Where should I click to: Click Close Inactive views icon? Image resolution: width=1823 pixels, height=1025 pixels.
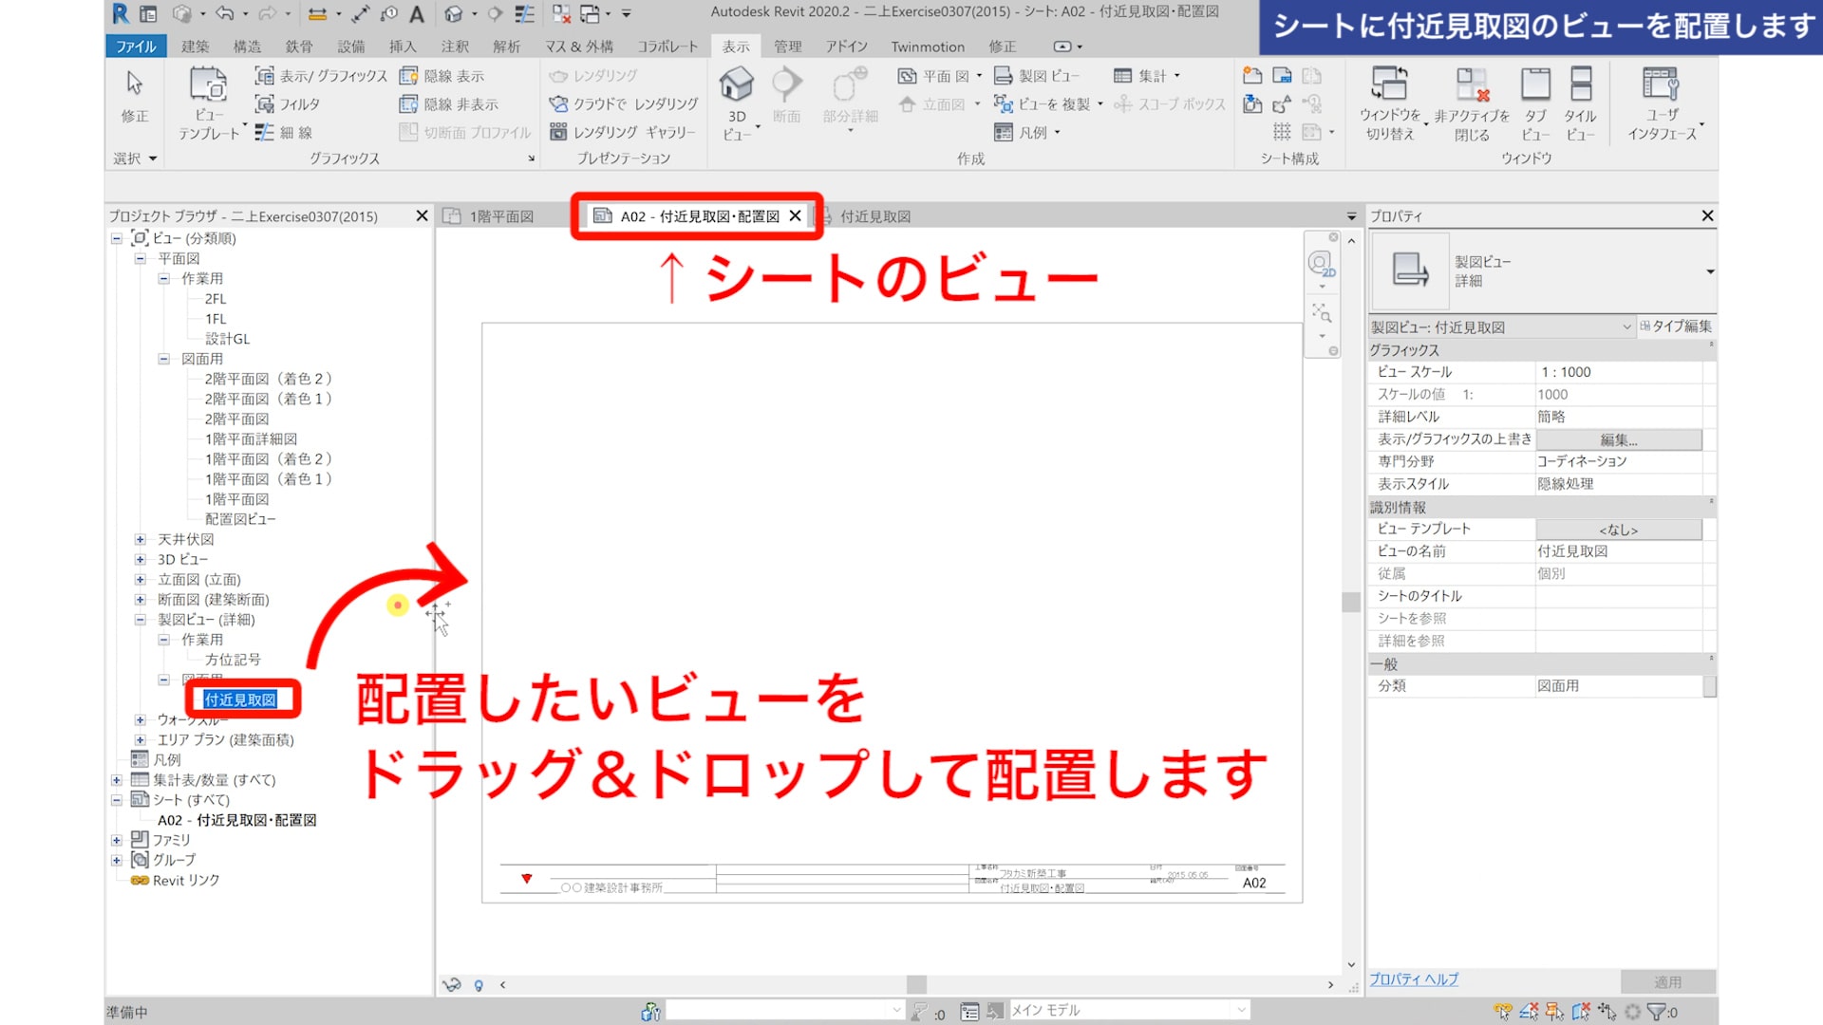(1472, 85)
